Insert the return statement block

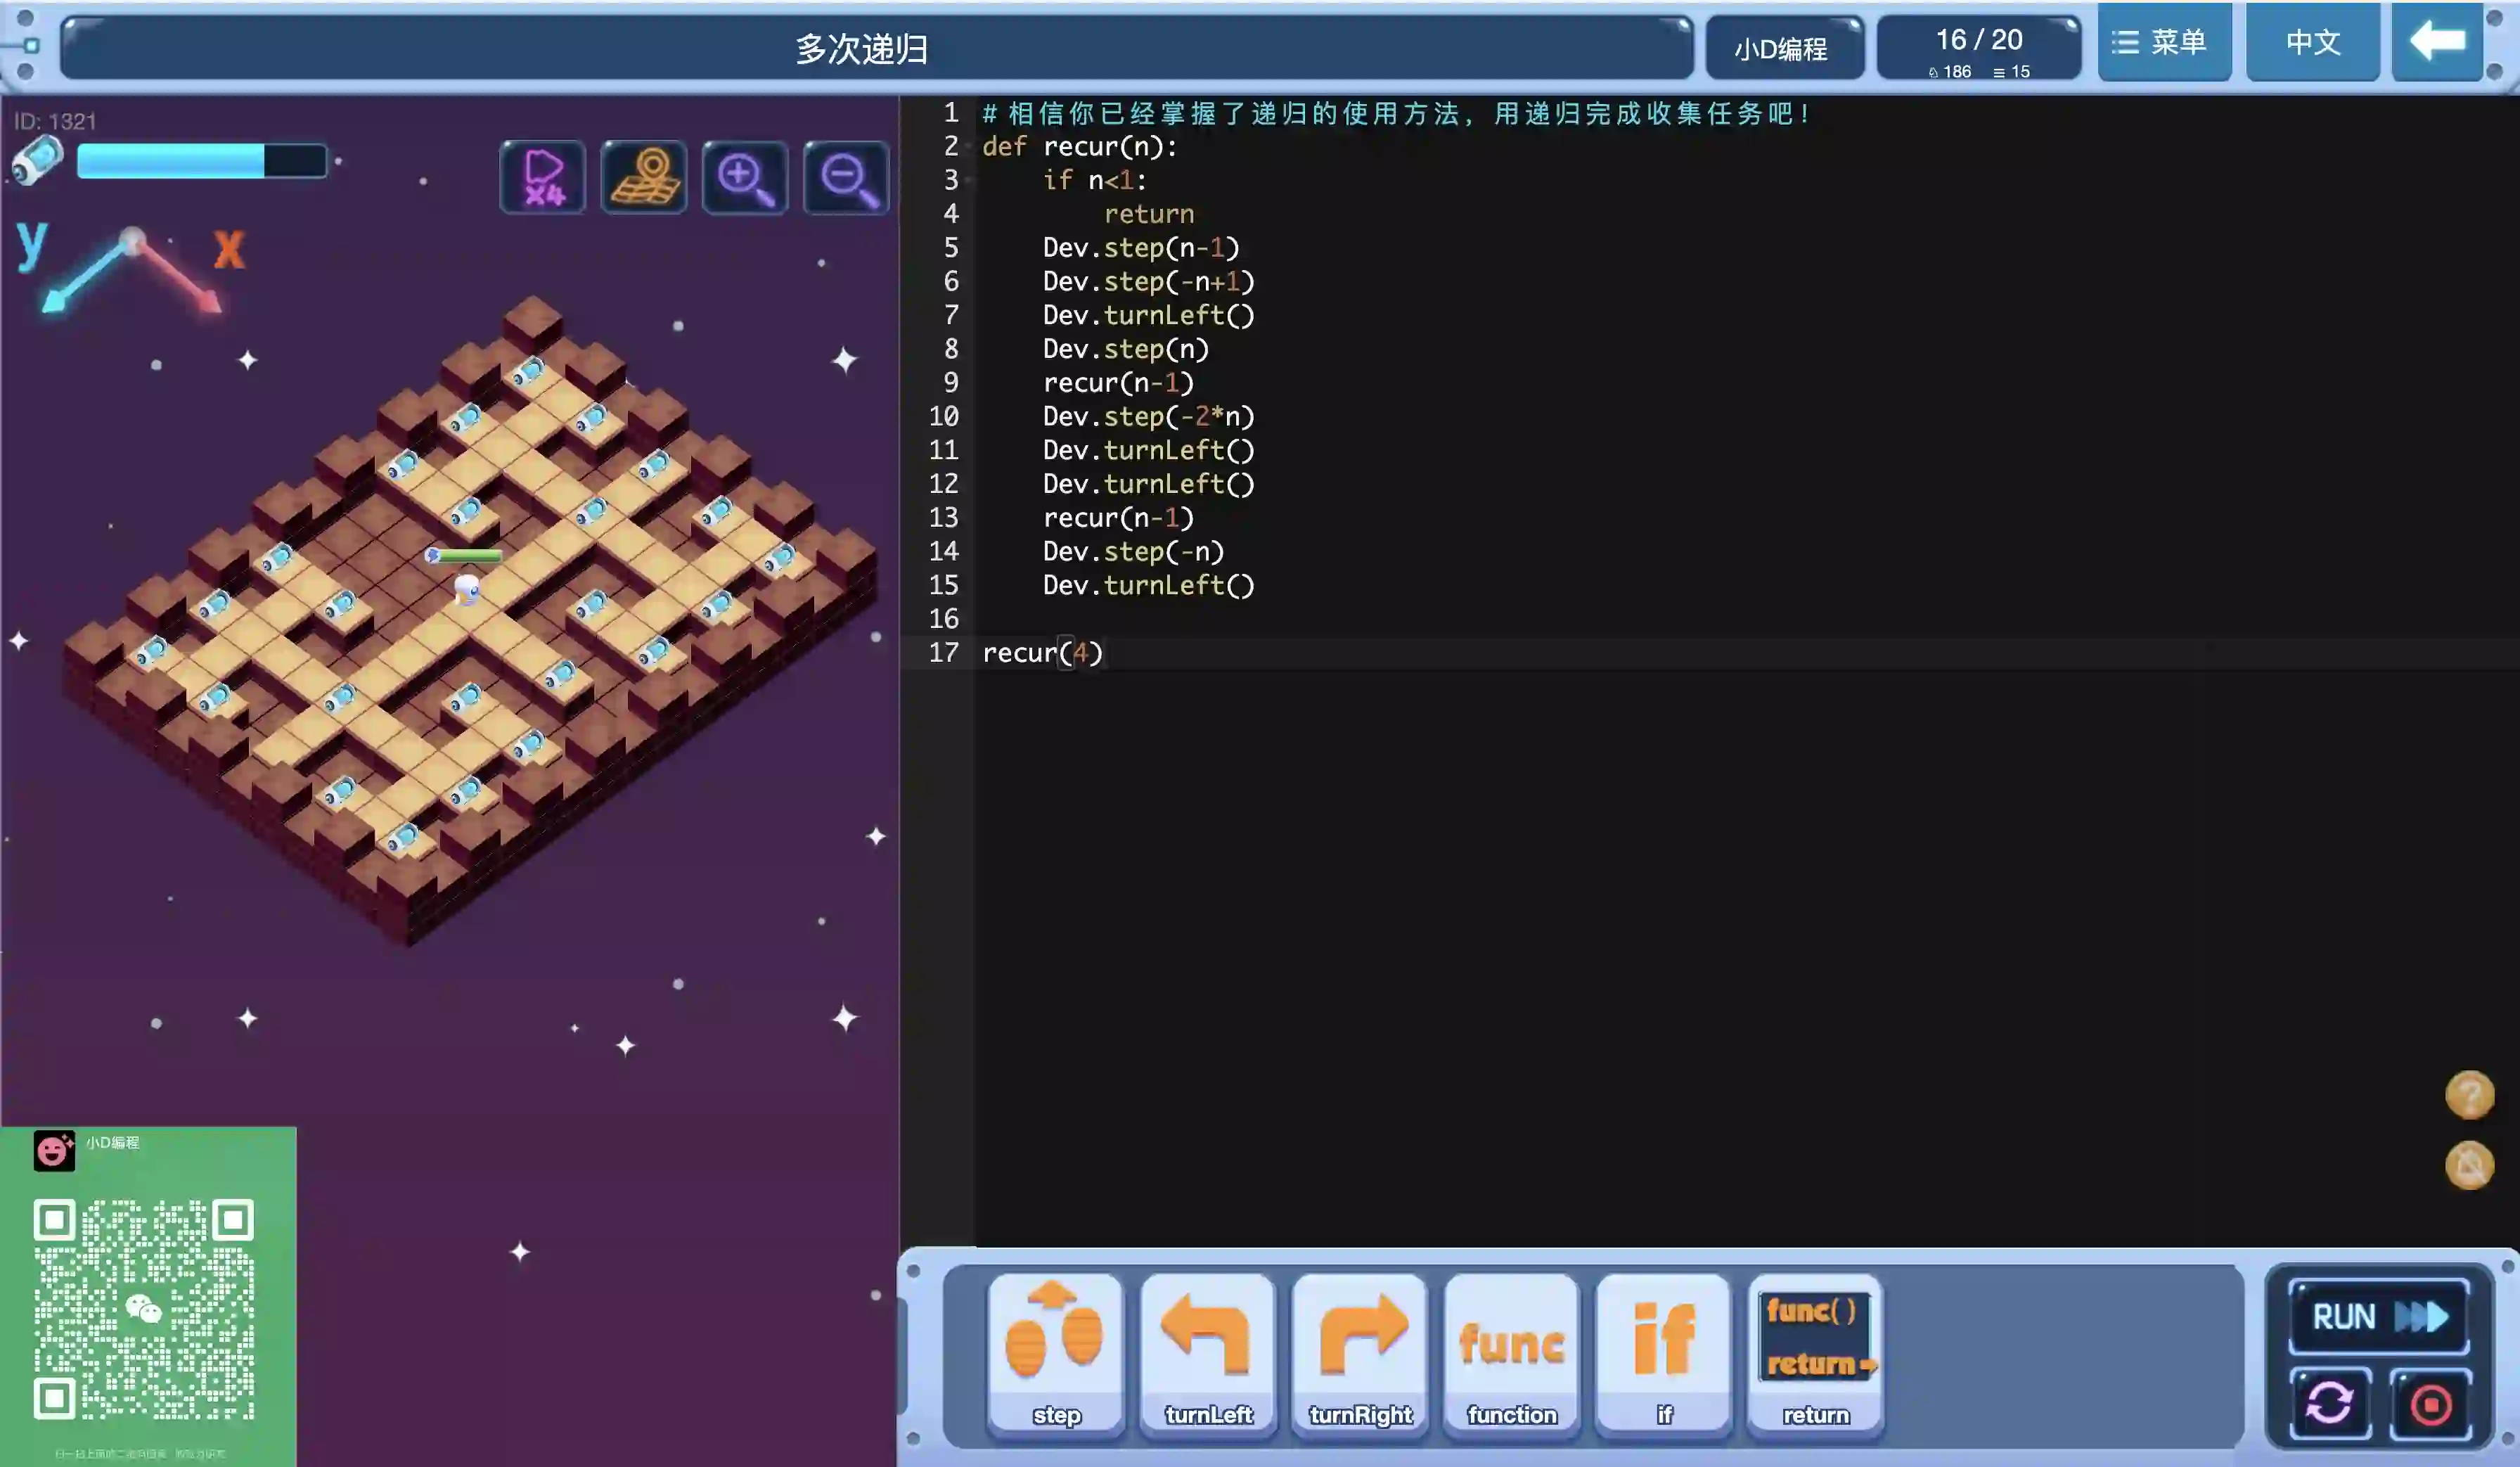click(1815, 1352)
